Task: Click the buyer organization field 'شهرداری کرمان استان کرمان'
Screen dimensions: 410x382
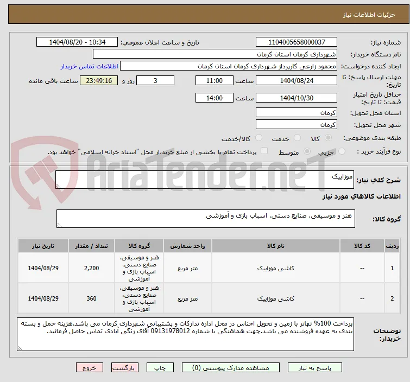Action: coord(215,54)
